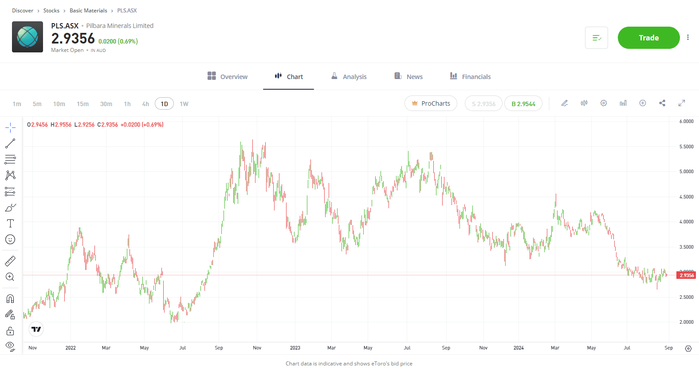699x369 pixels.
Task: Select the 1W timeframe
Action: [184, 104]
